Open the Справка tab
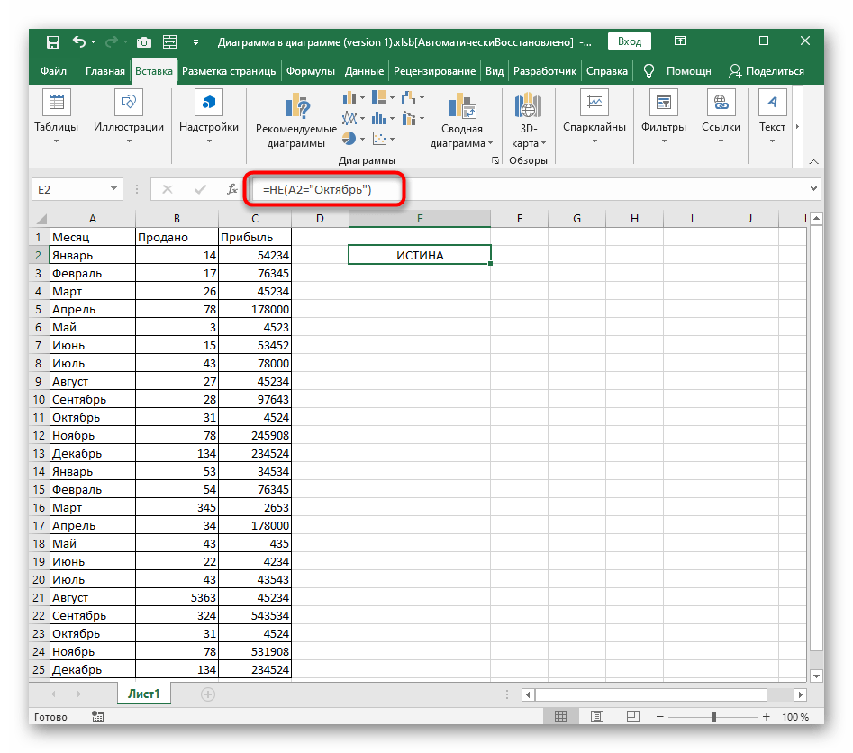 (606, 71)
